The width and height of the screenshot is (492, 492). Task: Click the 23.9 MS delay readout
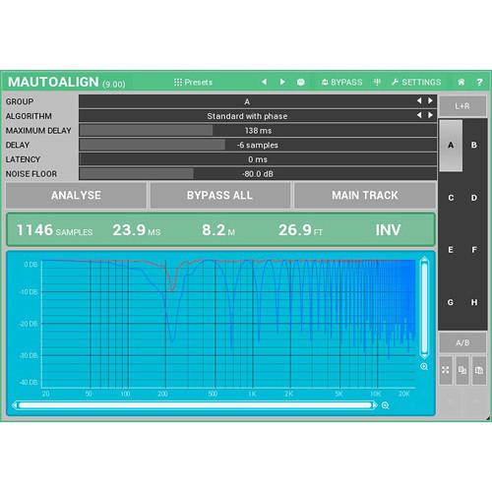137,230
